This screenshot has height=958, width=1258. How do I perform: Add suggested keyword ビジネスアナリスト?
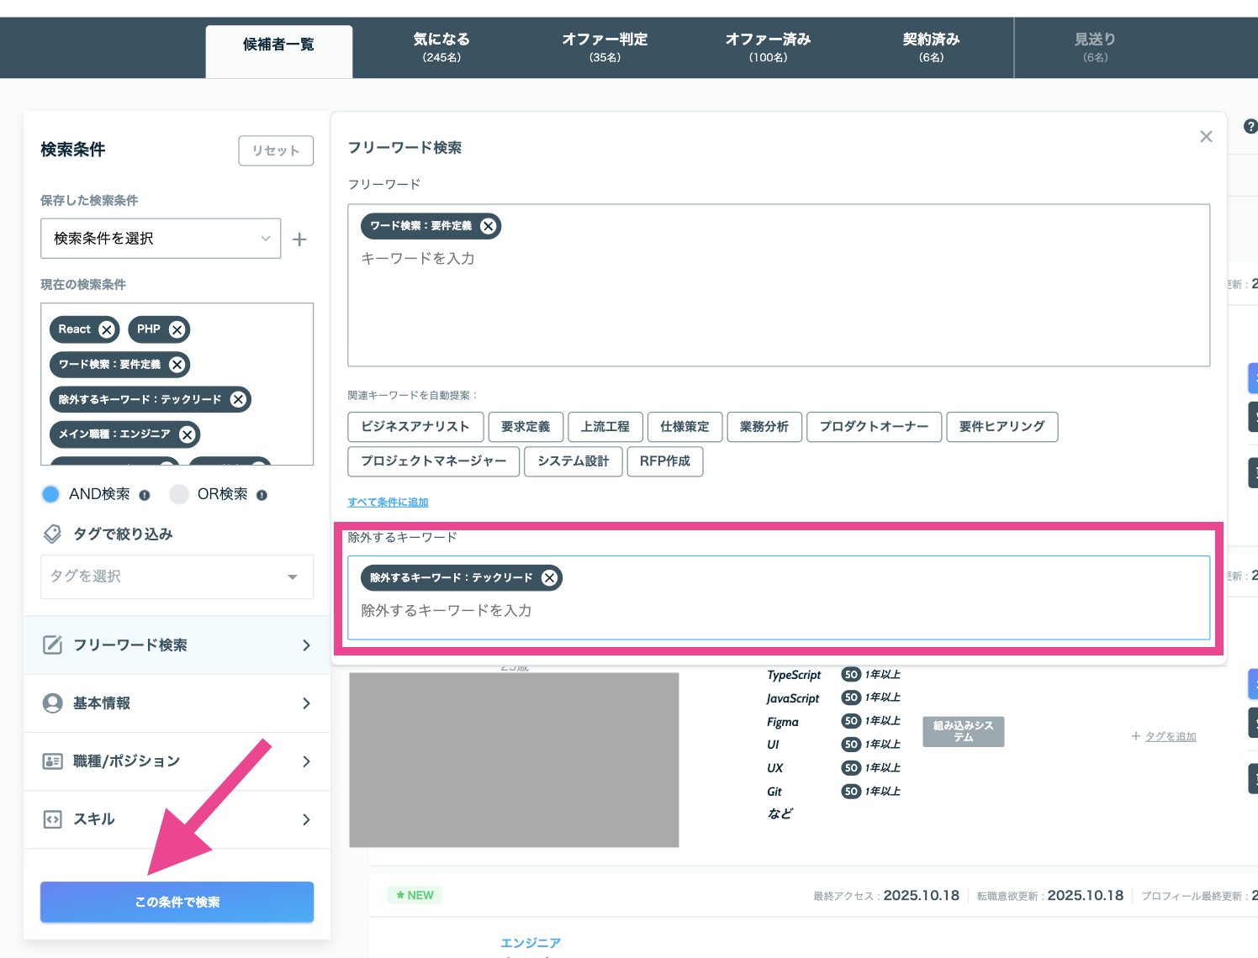(415, 427)
